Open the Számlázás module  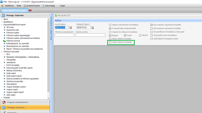[x=25, y=112]
